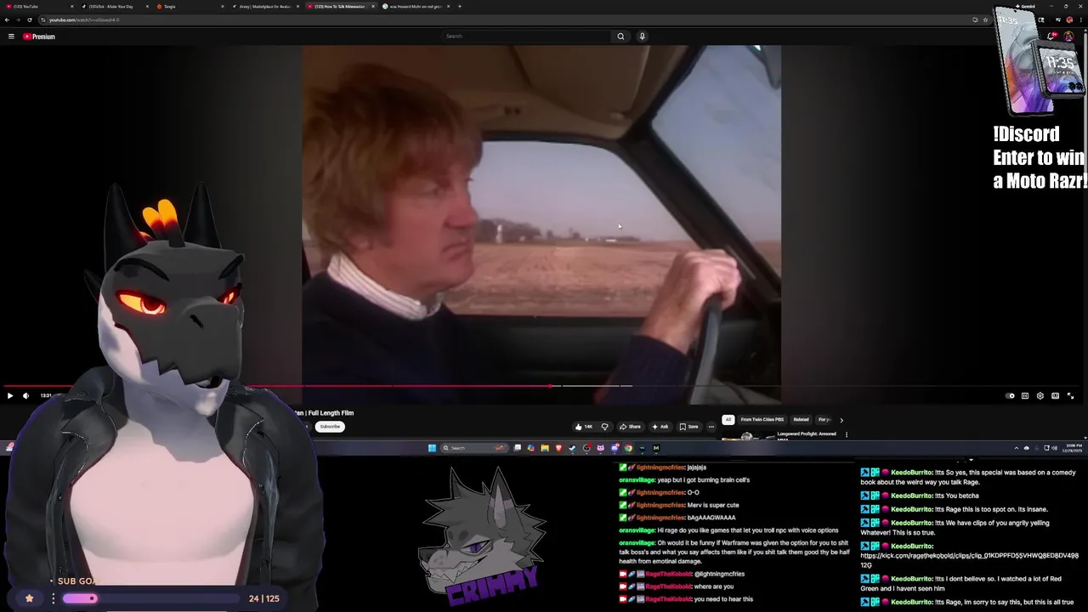Open Brave browser from taskbar
The width and height of the screenshot is (1088, 612).
pos(558,448)
